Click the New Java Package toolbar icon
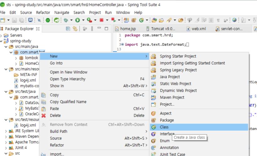Viewport: 257px width, 156px height. pos(134,20)
